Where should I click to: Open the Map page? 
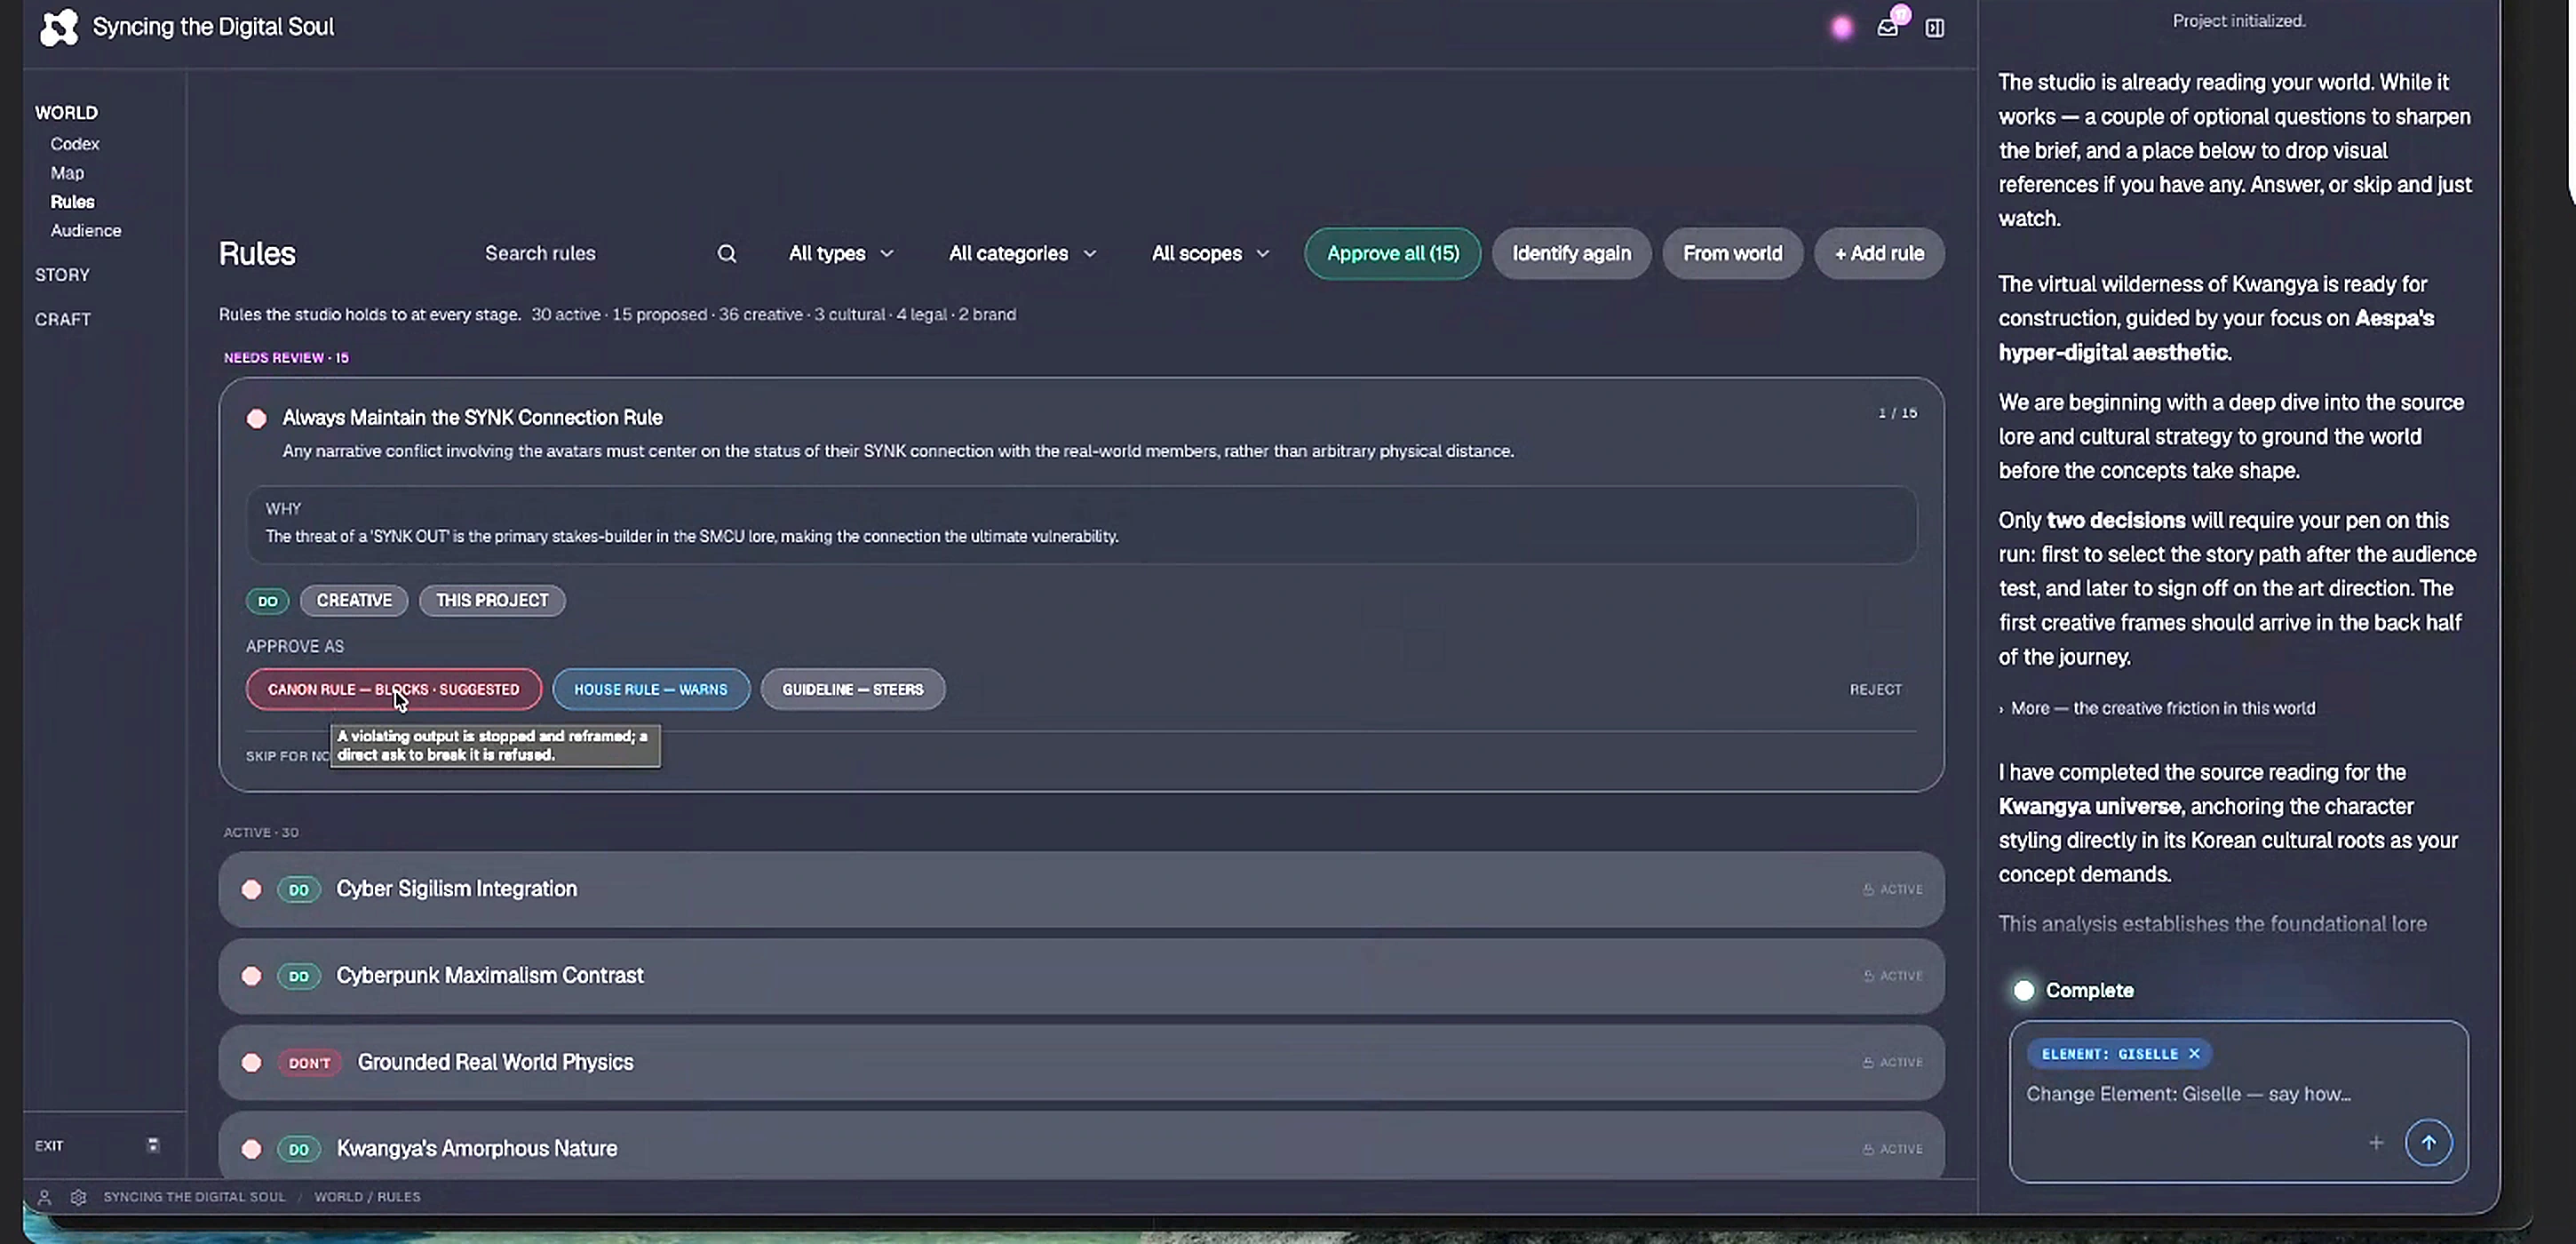pos(67,173)
